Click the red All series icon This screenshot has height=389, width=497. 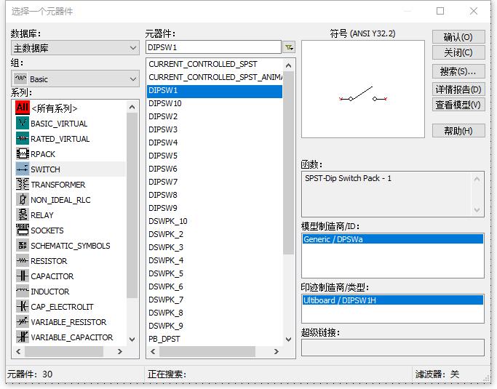click(22, 108)
